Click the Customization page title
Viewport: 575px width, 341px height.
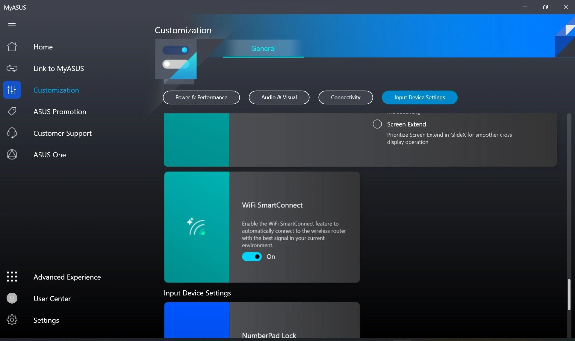tap(183, 30)
